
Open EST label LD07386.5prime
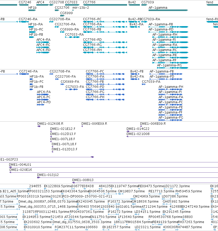click(x=175, y=196)
